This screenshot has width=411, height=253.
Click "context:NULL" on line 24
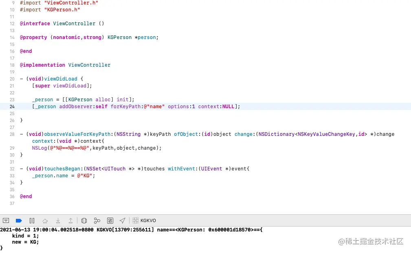[x=216, y=107]
